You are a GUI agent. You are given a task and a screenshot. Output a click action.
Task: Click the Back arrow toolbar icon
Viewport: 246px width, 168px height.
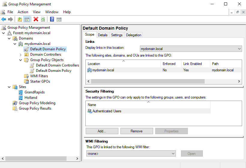pyautogui.click(x=4, y=19)
